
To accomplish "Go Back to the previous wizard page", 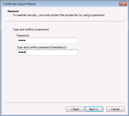I will tap(75, 109).
